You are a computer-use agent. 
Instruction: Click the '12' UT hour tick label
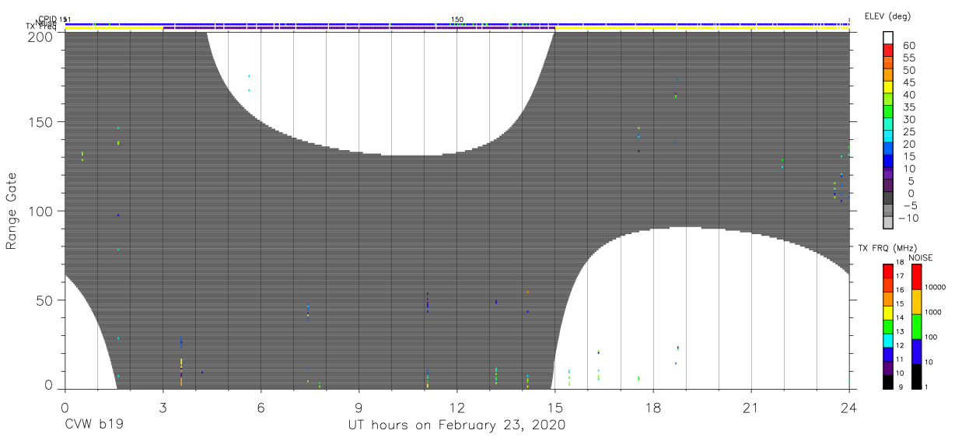point(457,408)
